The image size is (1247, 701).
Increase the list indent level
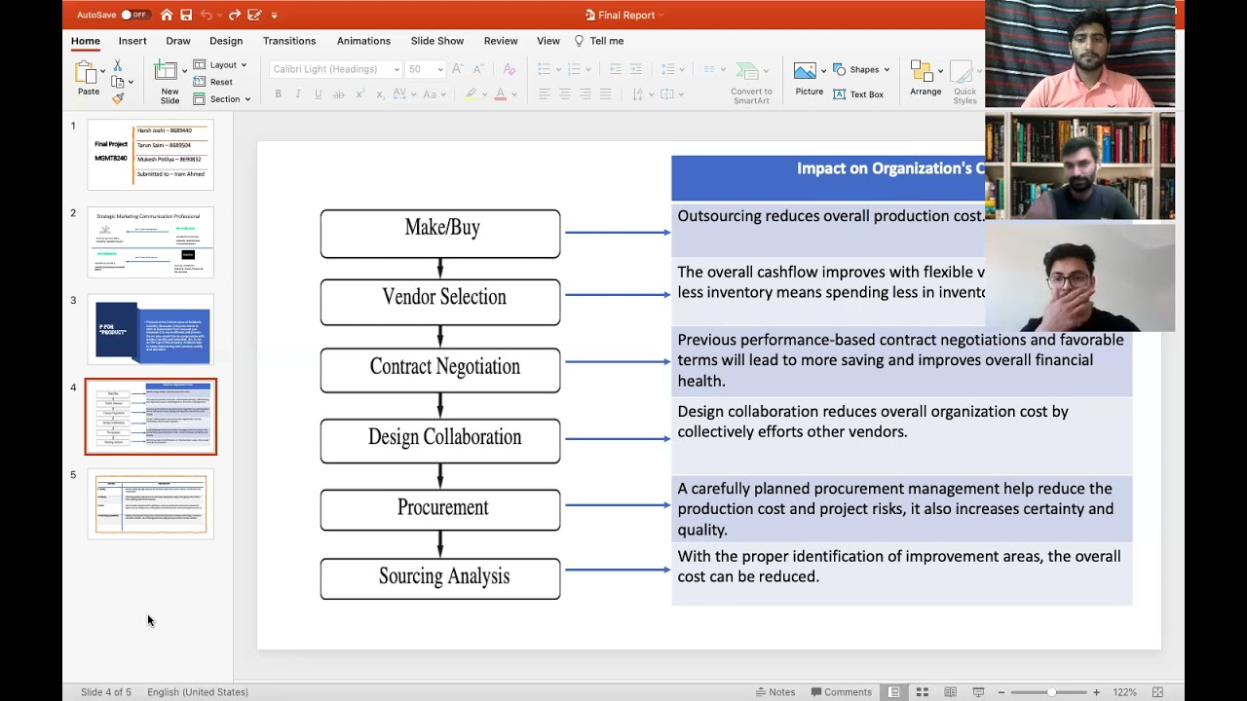coord(636,69)
